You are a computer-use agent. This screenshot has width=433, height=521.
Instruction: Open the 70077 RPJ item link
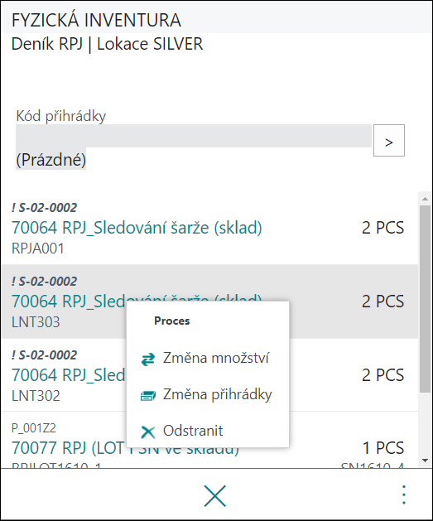click(x=125, y=448)
